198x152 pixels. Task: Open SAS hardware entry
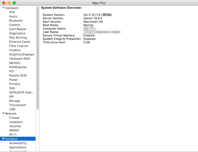(x=12, y=88)
